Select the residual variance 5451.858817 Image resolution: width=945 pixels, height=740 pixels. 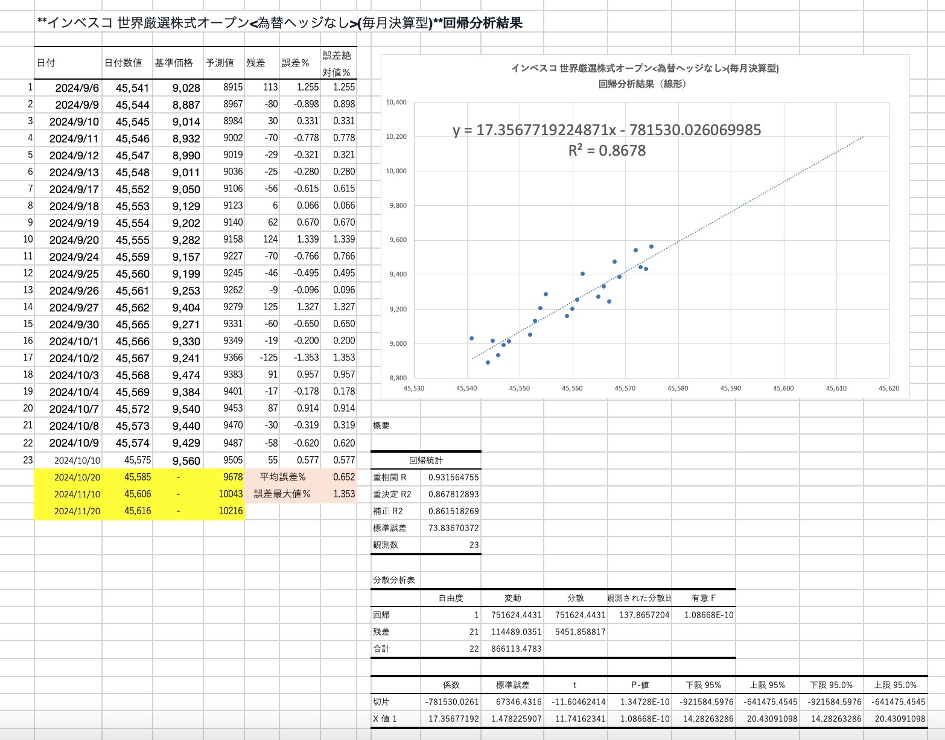click(x=580, y=632)
